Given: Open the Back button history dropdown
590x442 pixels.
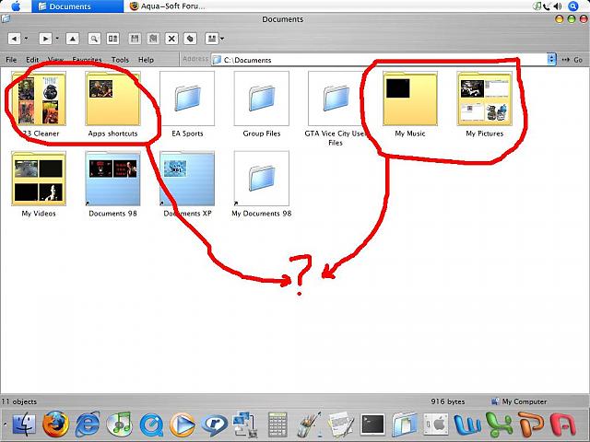Looking at the screenshot, I should click(x=26, y=39).
